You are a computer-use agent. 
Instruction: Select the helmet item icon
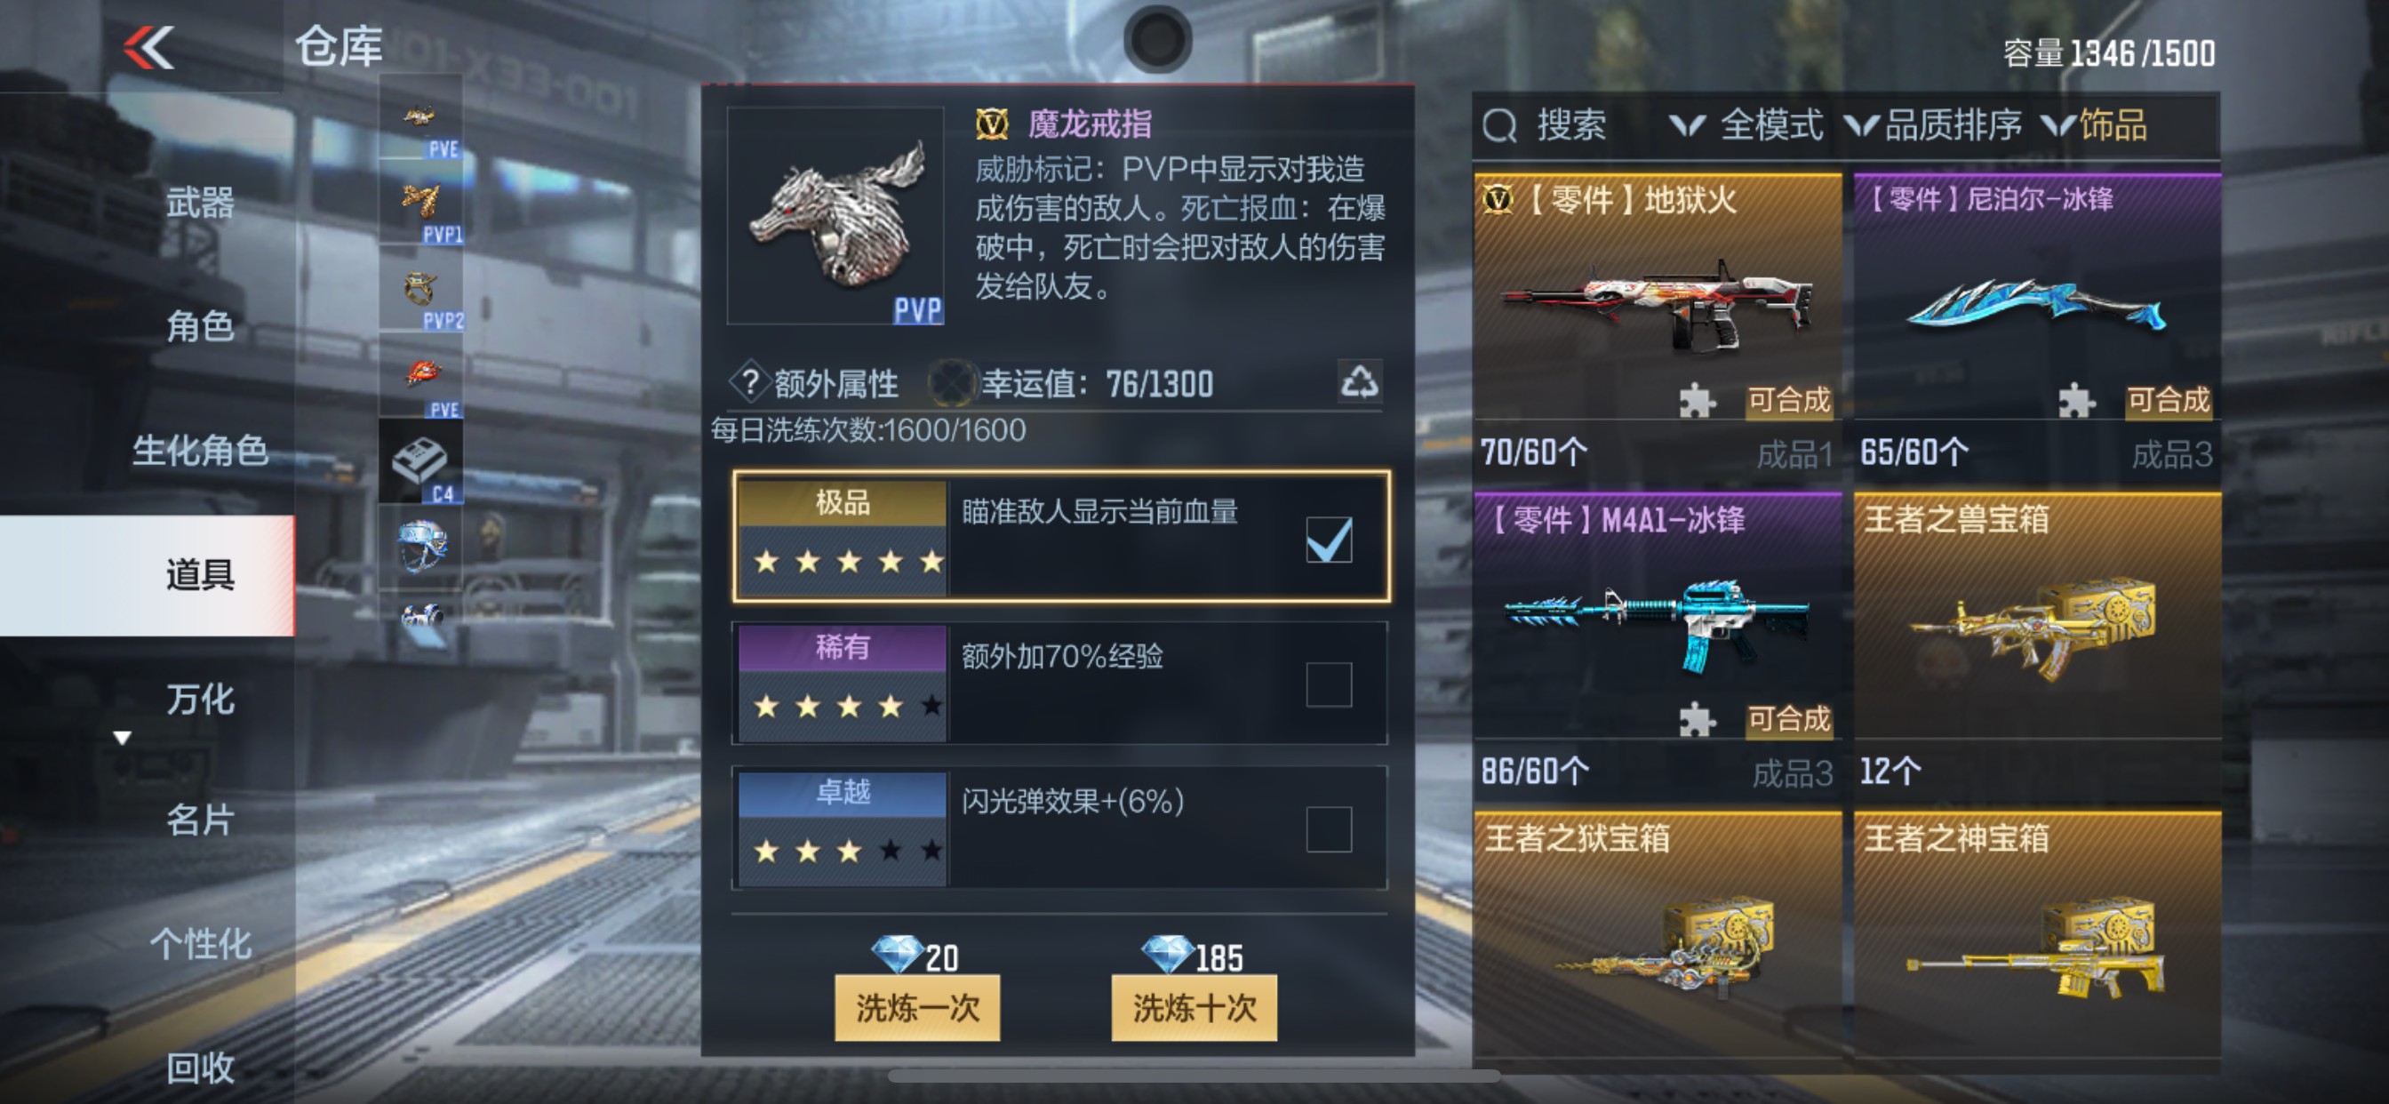(421, 546)
